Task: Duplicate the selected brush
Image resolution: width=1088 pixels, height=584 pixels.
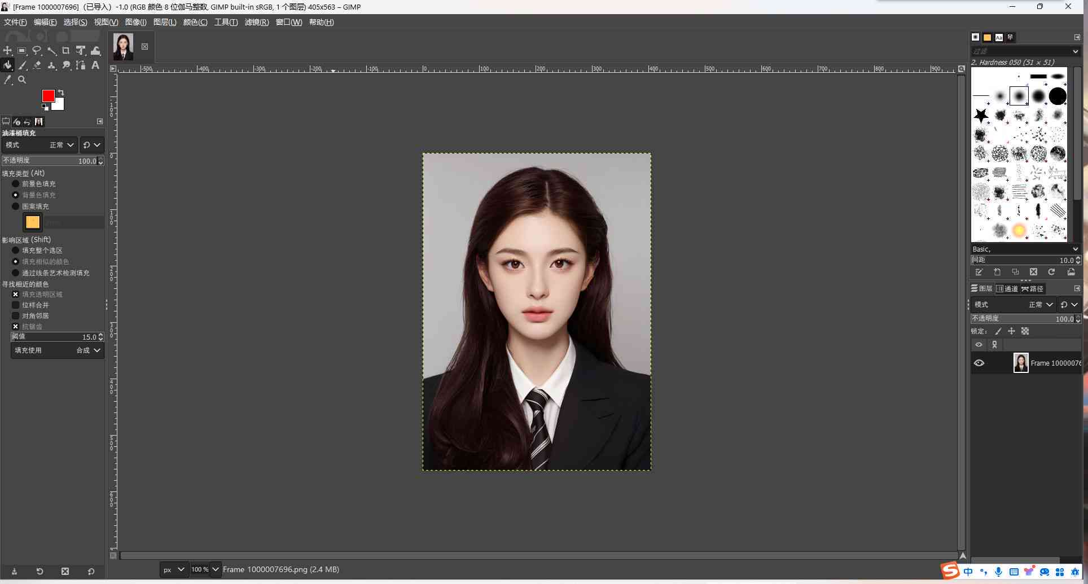Action: click(x=1015, y=272)
